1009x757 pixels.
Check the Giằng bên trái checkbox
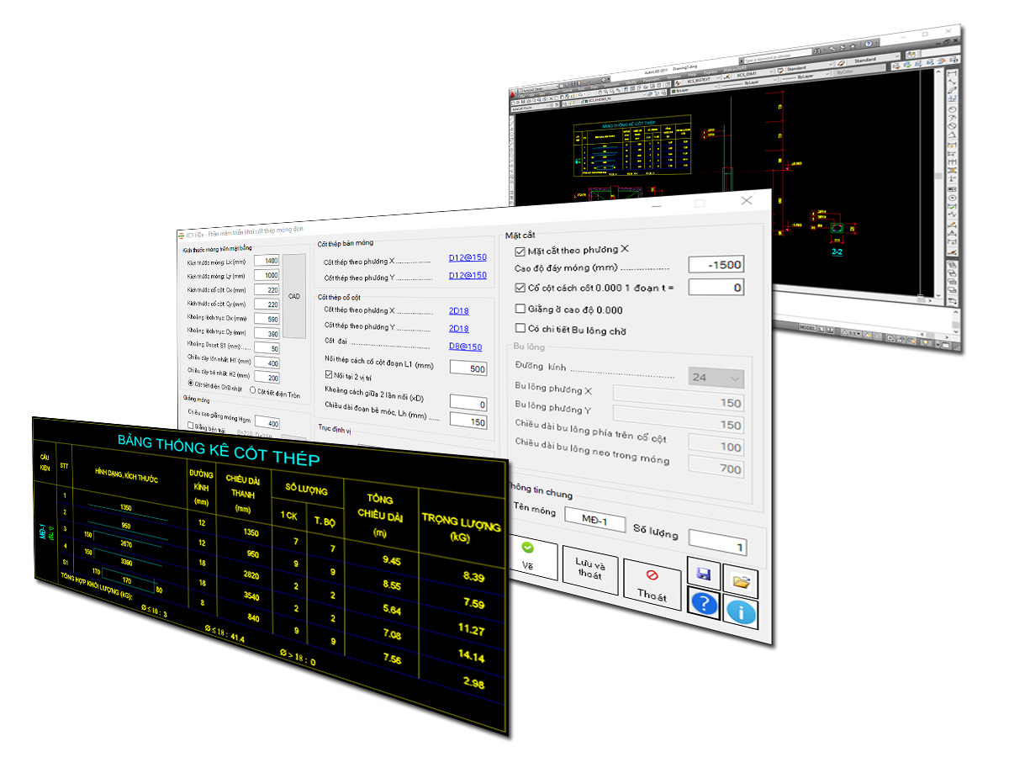pyautogui.click(x=191, y=426)
